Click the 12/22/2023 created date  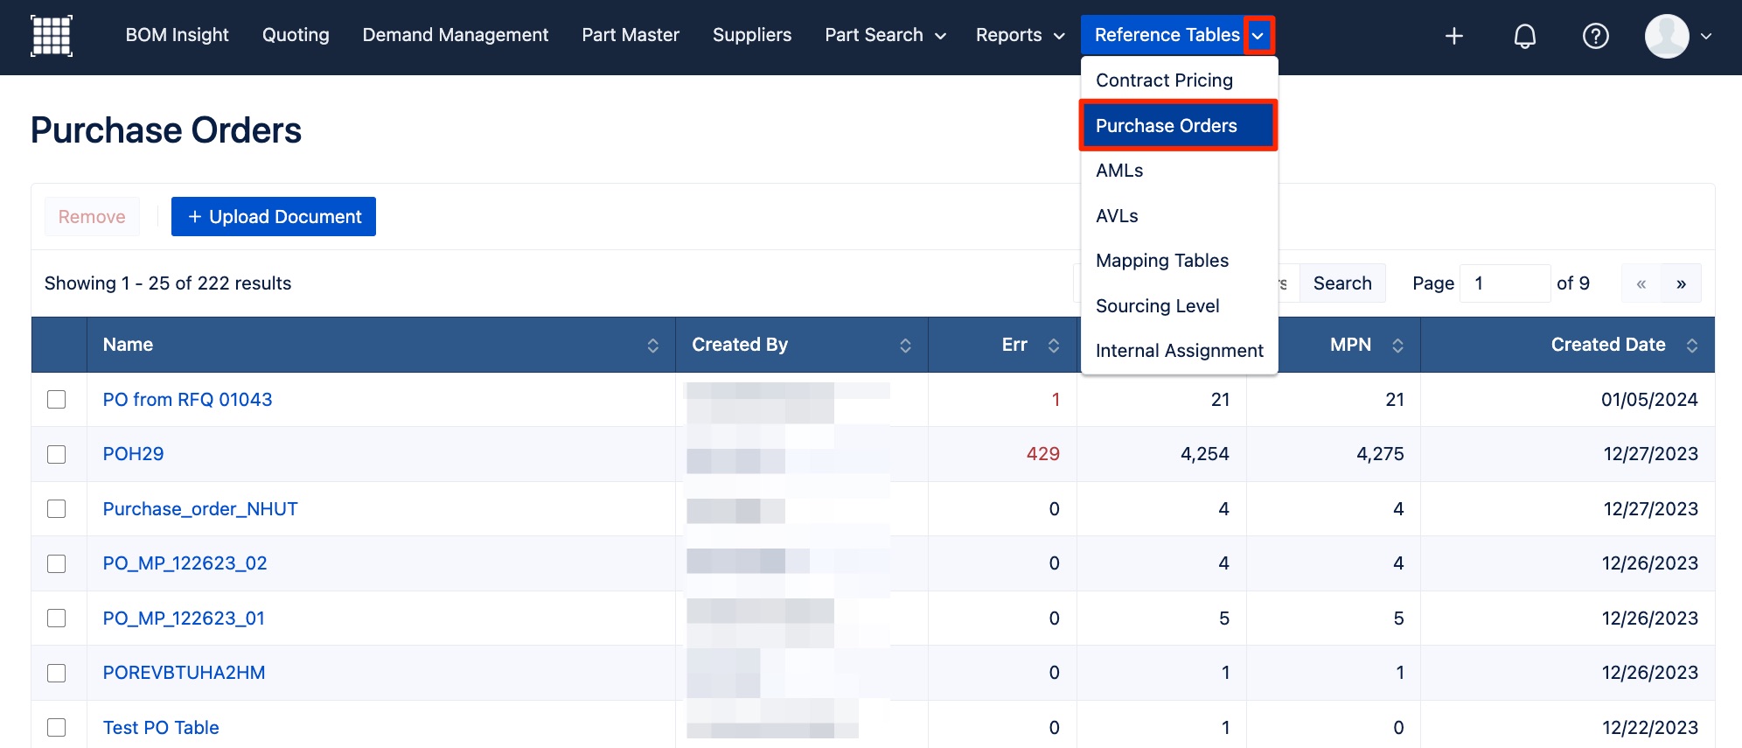pos(1649,728)
